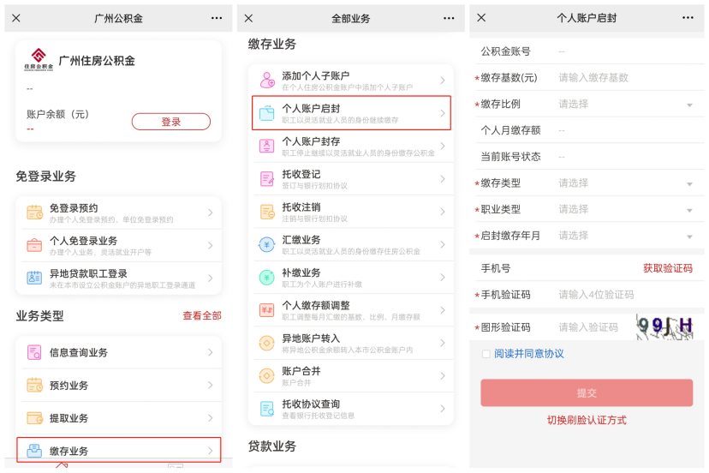The width and height of the screenshot is (709, 473).
Task: Open the 账户合并 menu entry
Action: coord(351,375)
